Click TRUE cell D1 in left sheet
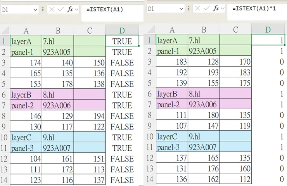Viewport: 287px width, 186px height. pyautogui.click(x=122, y=41)
